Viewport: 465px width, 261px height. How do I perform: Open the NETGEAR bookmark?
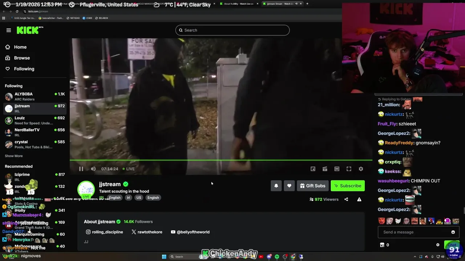(73, 18)
